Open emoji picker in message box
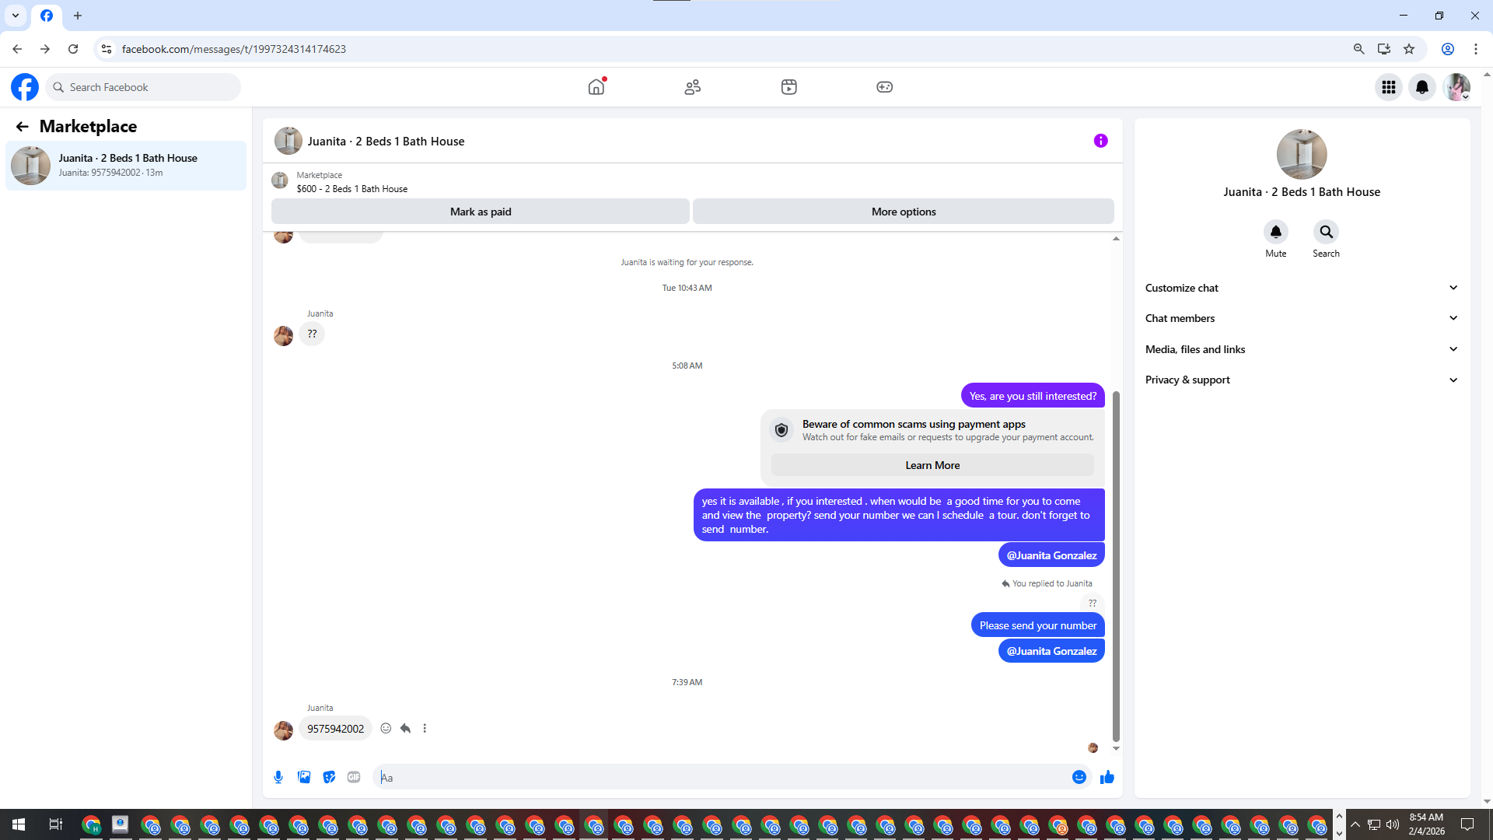The width and height of the screenshot is (1493, 840). [x=1079, y=777]
